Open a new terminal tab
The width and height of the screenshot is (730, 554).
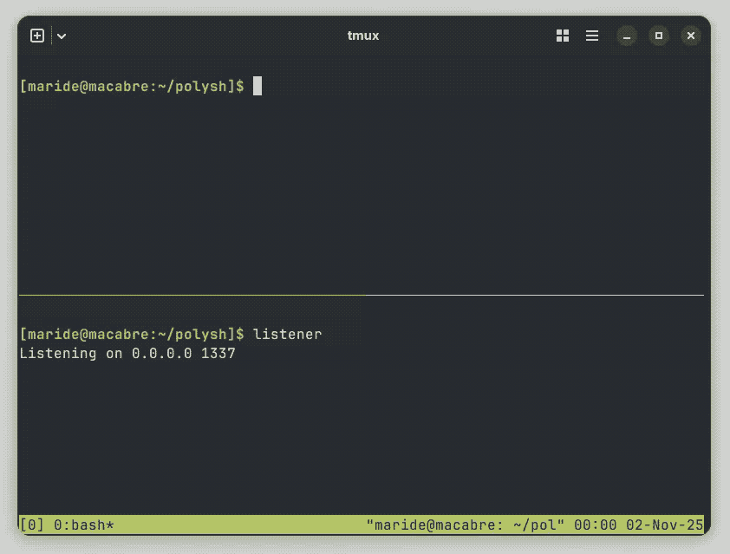coord(37,36)
